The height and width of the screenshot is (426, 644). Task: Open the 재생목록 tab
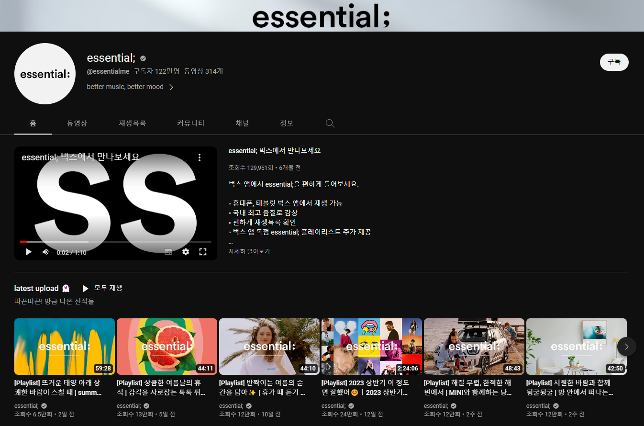(x=133, y=123)
